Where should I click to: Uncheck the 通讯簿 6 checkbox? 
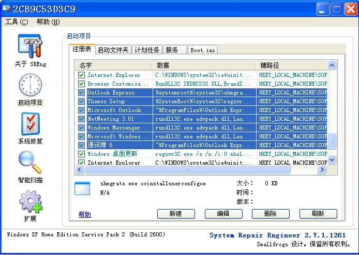click(81, 145)
